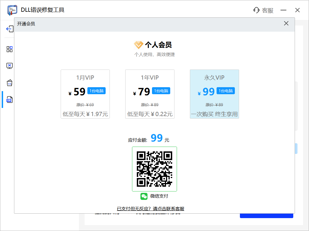Screen dimensions: 309x231
Task: Click the 1台电脑 badge on 永久VIP card
Action: click(226, 91)
